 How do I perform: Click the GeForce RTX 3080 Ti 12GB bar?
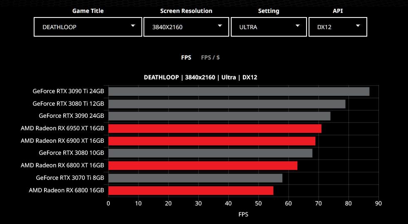(x=227, y=104)
